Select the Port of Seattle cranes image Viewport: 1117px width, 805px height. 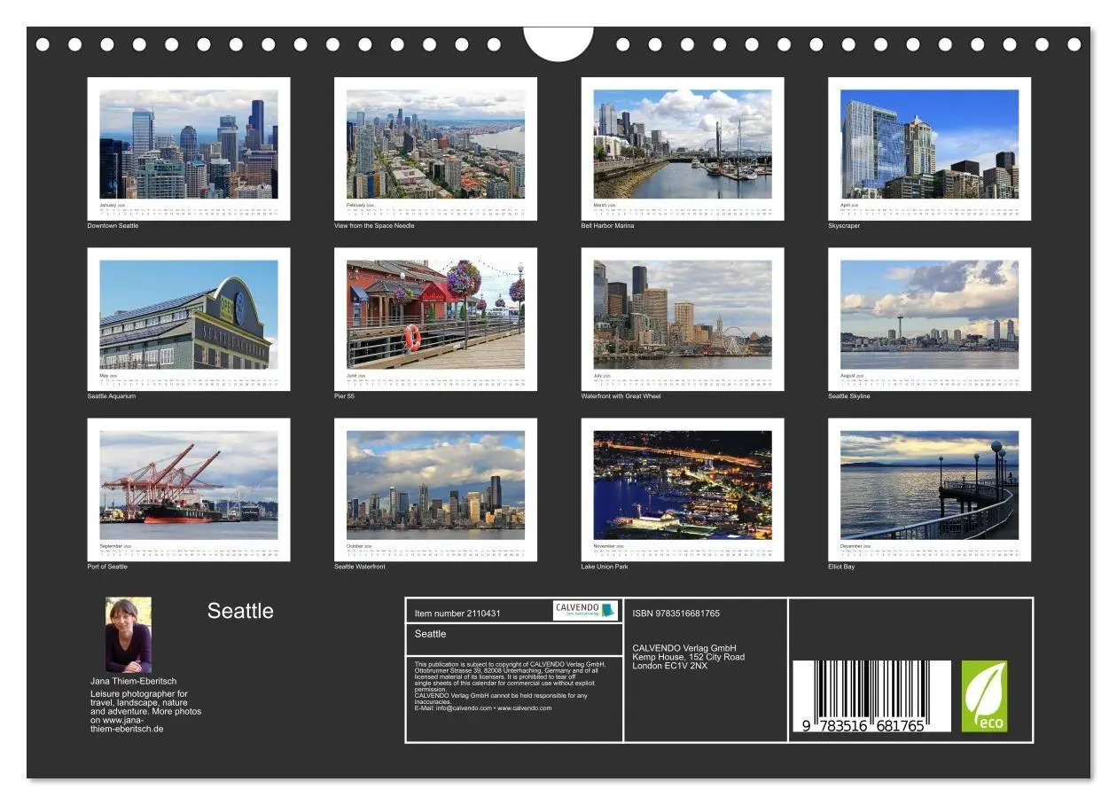(x=189, y=489)
